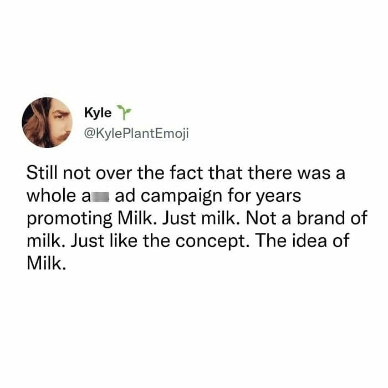Click Kyle's profile avatar picture
Image resolution: width=388 pixels, height=388 pixels.
(45, 122)
